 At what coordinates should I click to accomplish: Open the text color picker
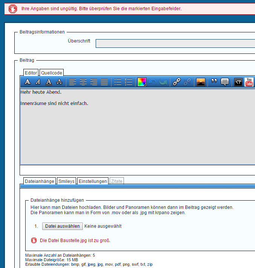point(142,82)
